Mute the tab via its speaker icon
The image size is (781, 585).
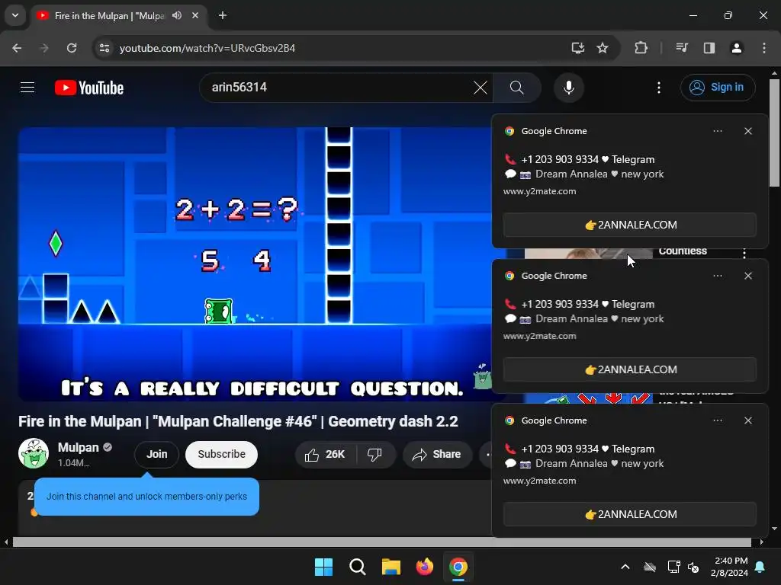coord(177,15)
